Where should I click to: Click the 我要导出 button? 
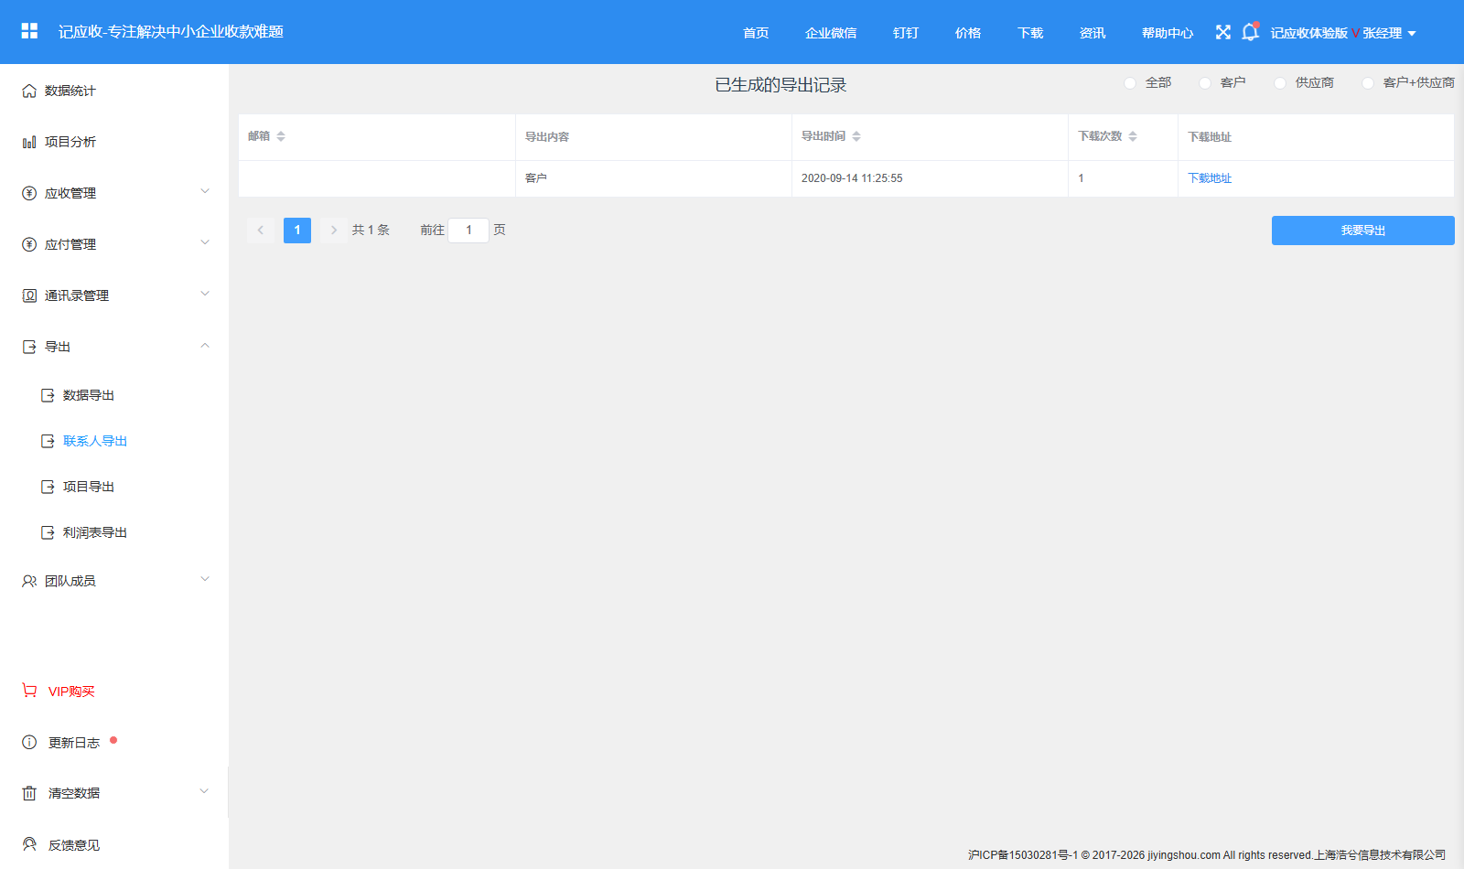1363,231
